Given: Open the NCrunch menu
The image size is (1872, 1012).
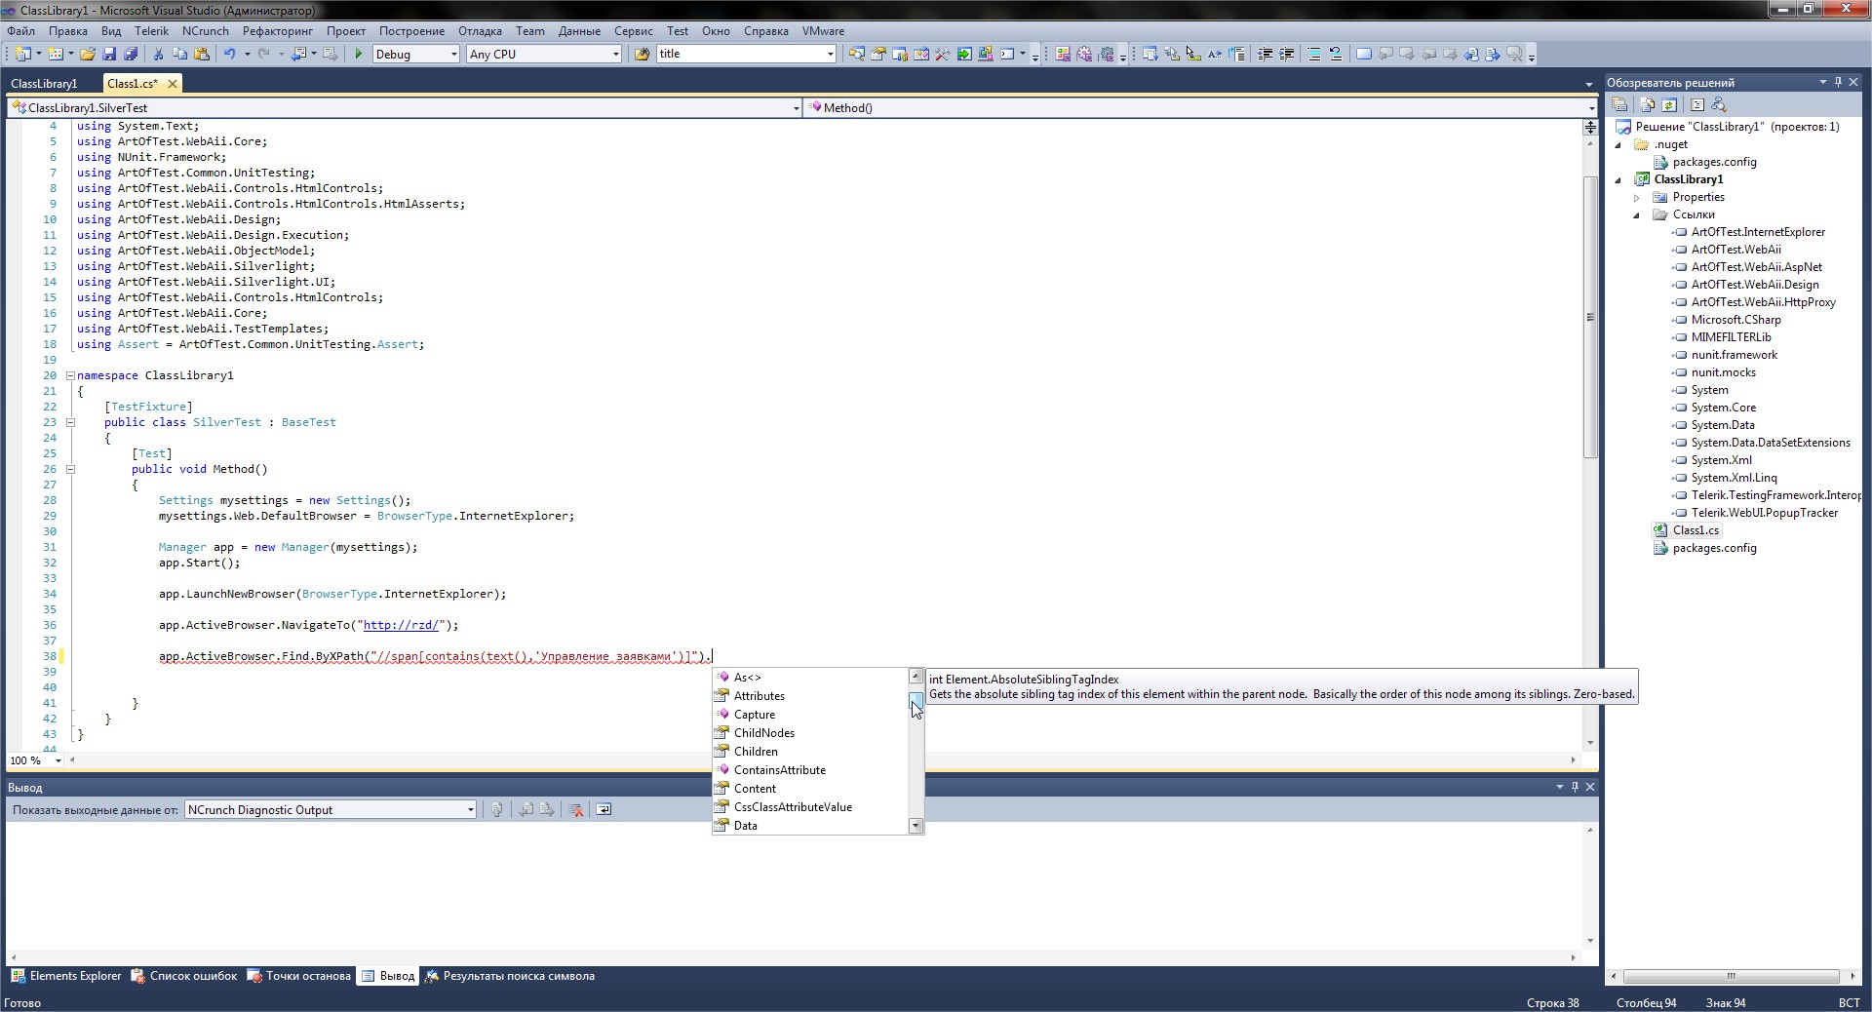Looking at the screenshot, I should point(205,31).
